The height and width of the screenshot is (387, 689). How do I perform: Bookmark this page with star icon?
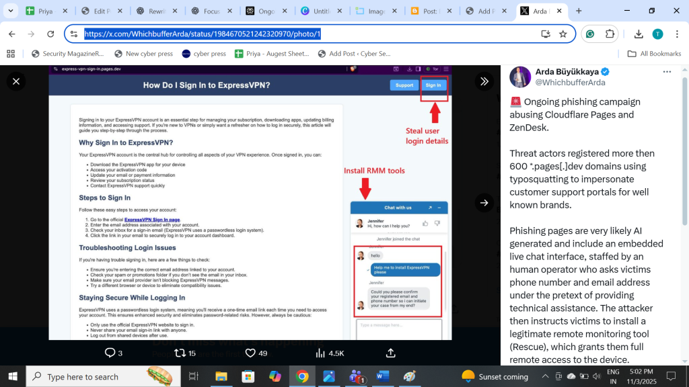[x=563, y=34]
